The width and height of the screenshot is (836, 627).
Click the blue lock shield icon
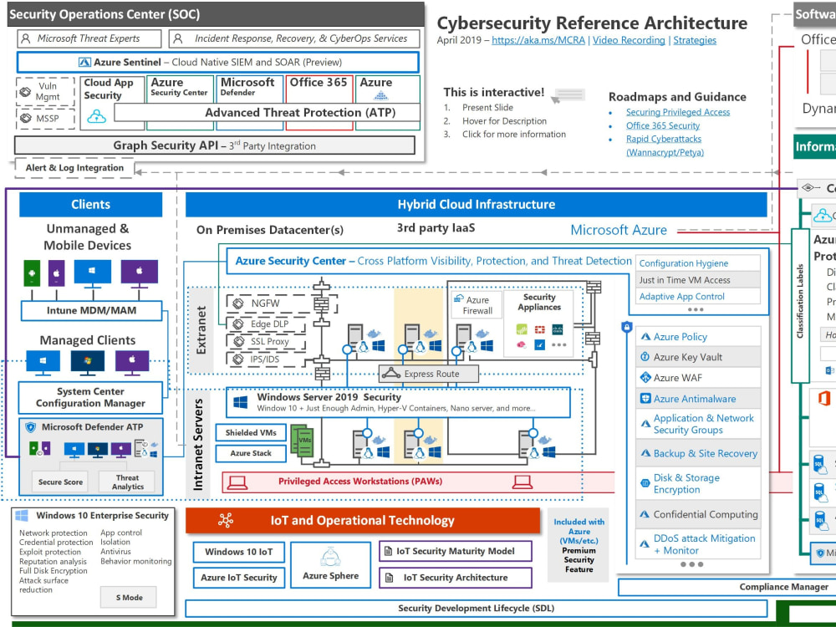click(x=627, y=327)
